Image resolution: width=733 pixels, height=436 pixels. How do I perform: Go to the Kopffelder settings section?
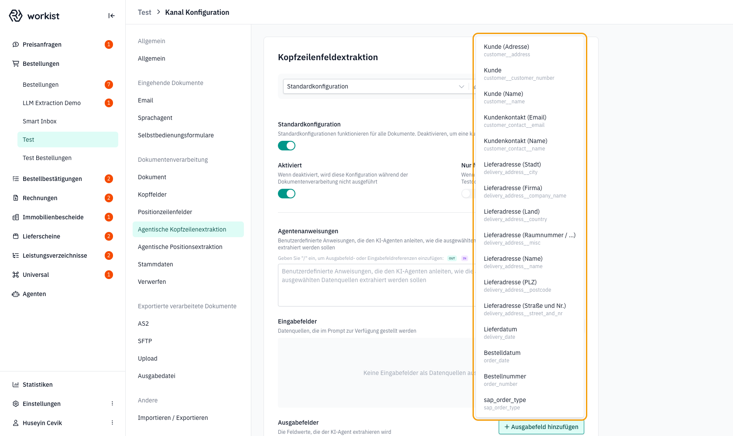point(152,194)
